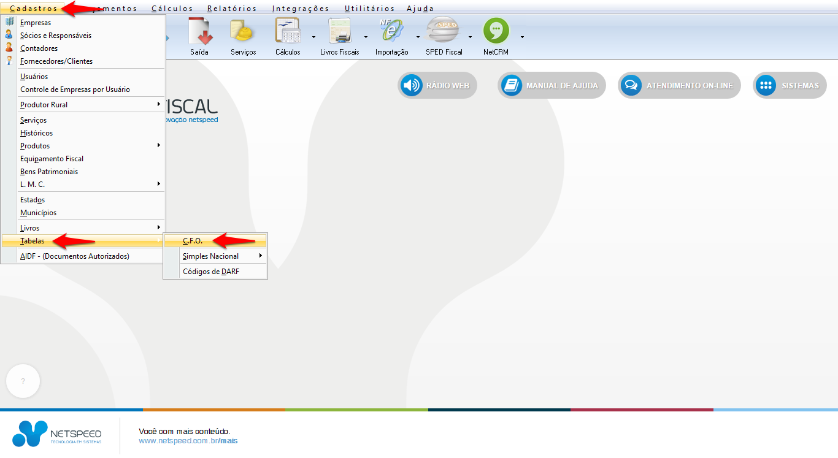This screenshot has height=458, width=838.
Task: Select Códigos de DARF entry
Action: pyautogui.click(x=215, y=271)
